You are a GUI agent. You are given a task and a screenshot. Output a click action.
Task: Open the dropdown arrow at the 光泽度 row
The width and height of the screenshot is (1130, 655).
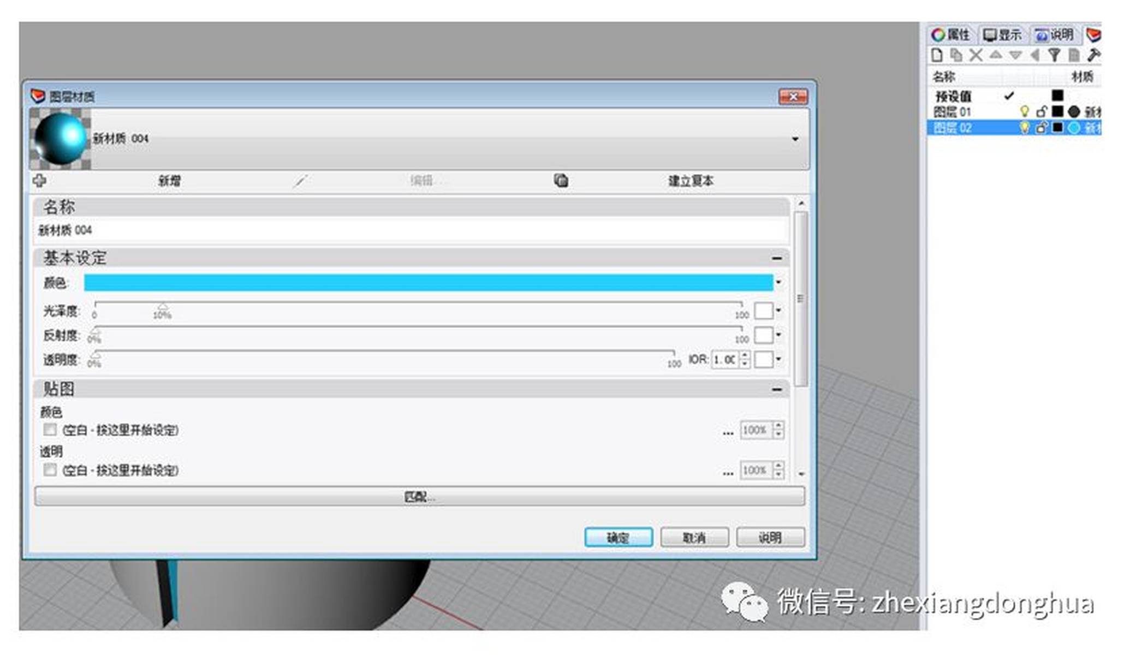coord(778,311)
